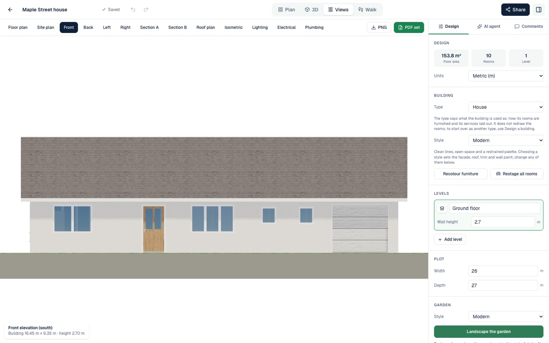This screenshot has height=343, width=549.
Task: Open the Units dropdown
Action: tap(506, 76)
